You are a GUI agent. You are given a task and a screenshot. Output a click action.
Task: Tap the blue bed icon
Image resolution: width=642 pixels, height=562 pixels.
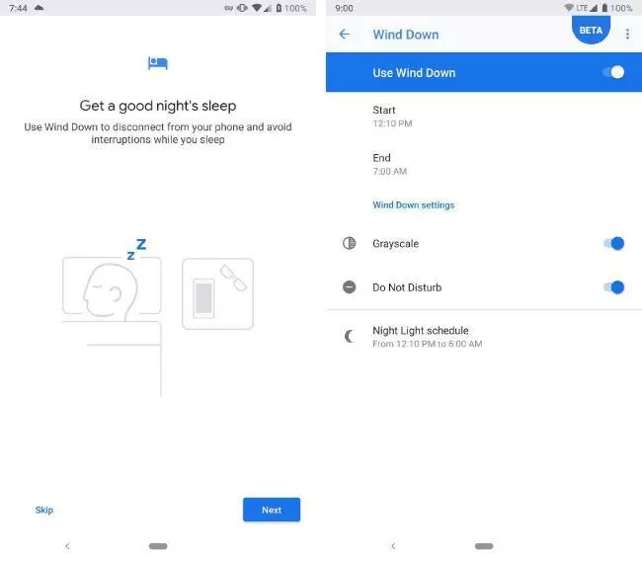pos(158,63)
